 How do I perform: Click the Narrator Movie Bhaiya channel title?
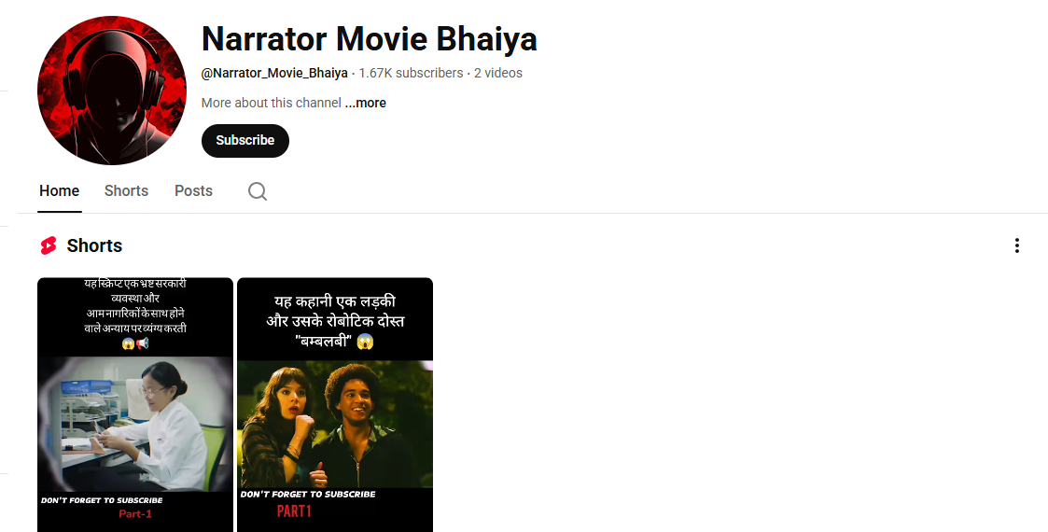pos(369,39)
